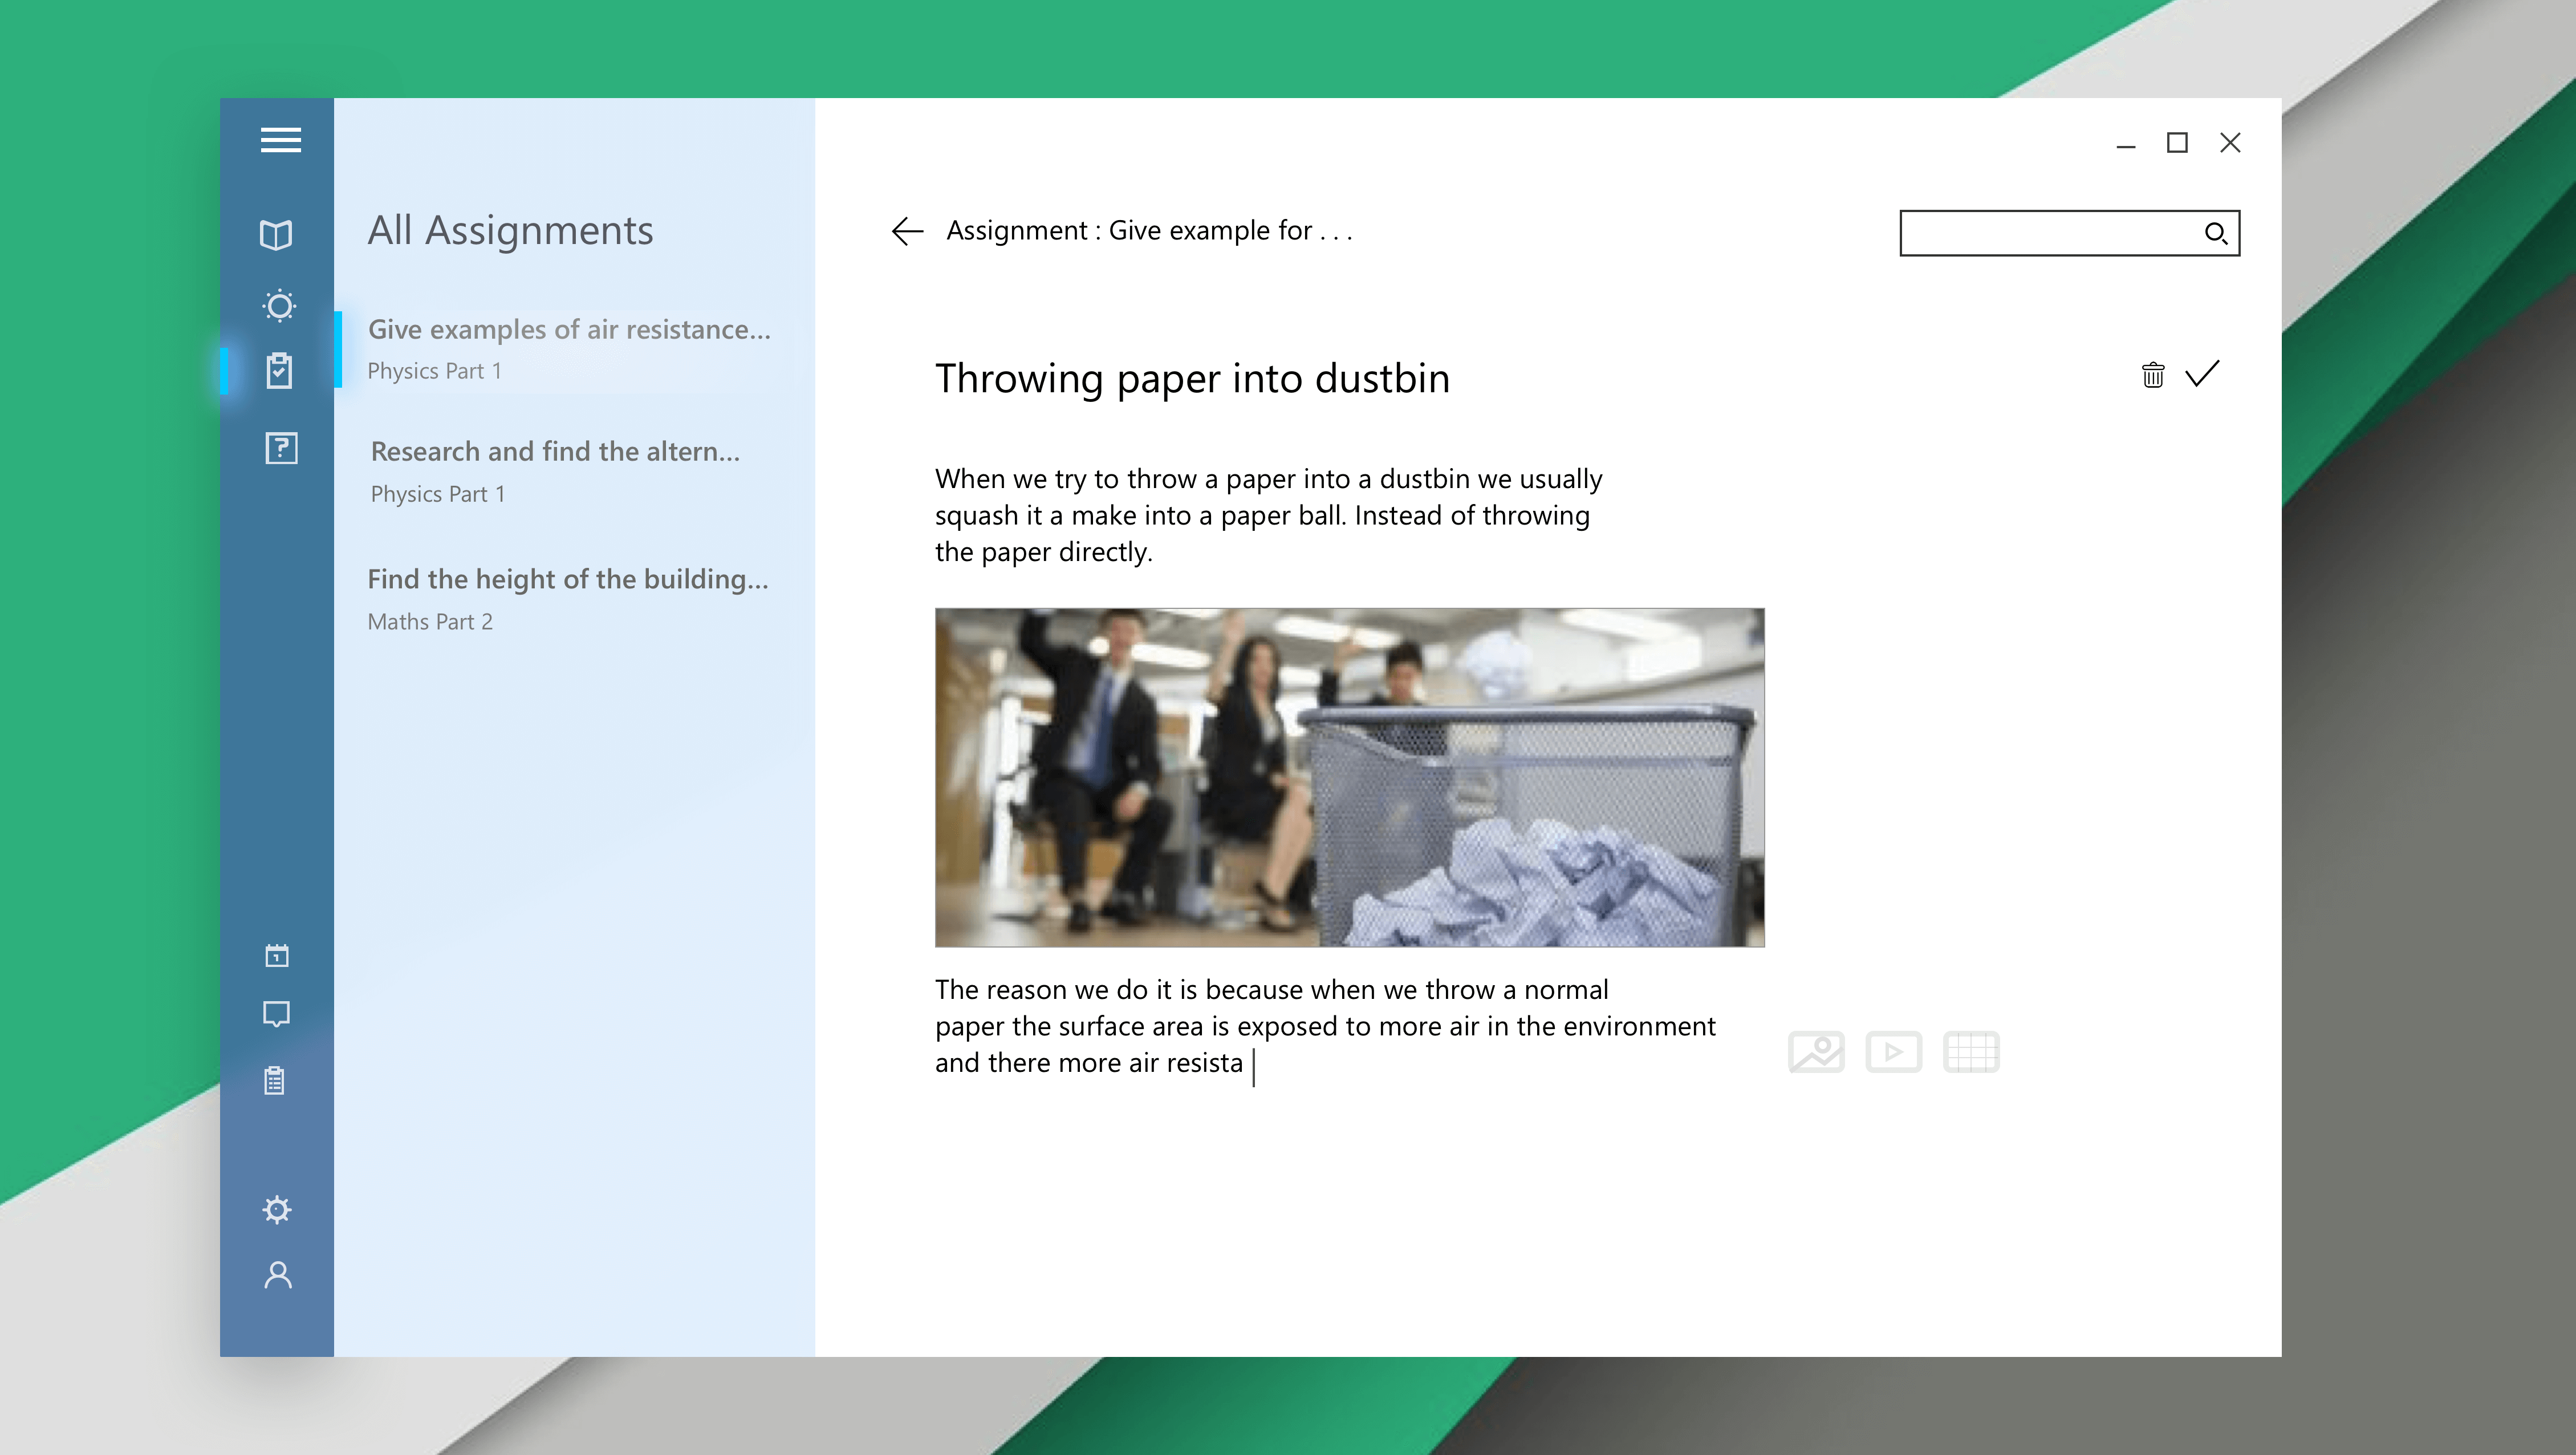Open the book library sidebar icon
The image size is (2576, 1455).
(x=276, y=235)
